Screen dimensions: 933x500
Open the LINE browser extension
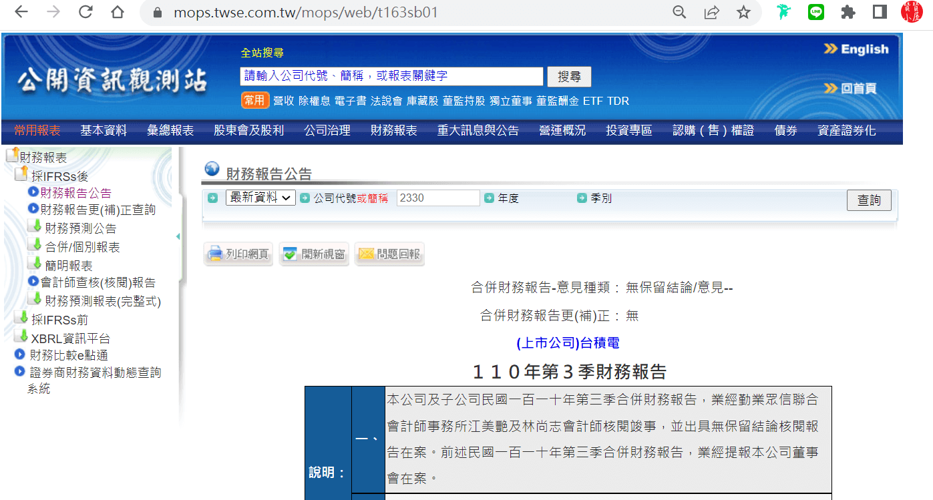pos(815,13)
